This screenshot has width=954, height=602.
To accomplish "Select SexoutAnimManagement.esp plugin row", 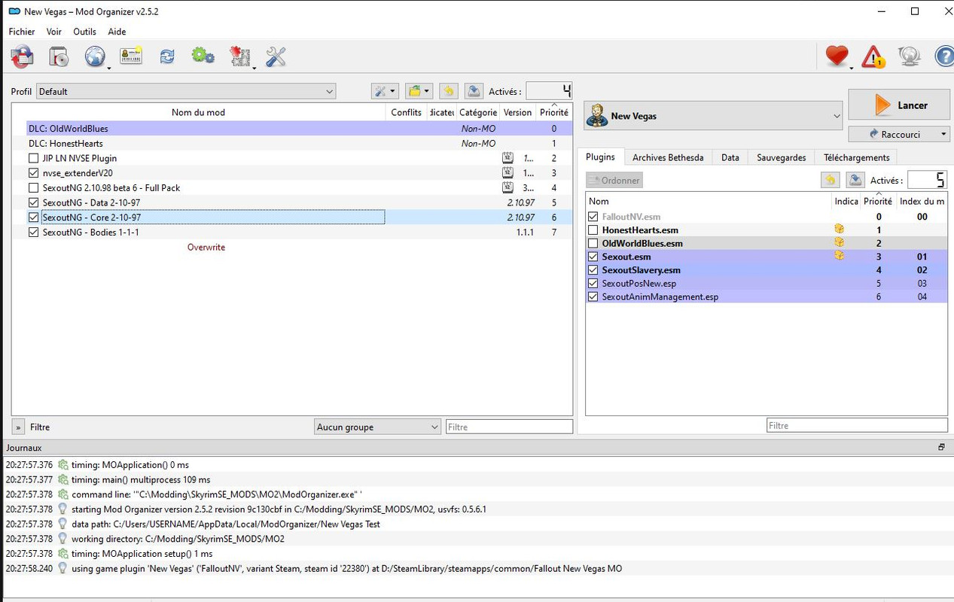I will (767, 297).
